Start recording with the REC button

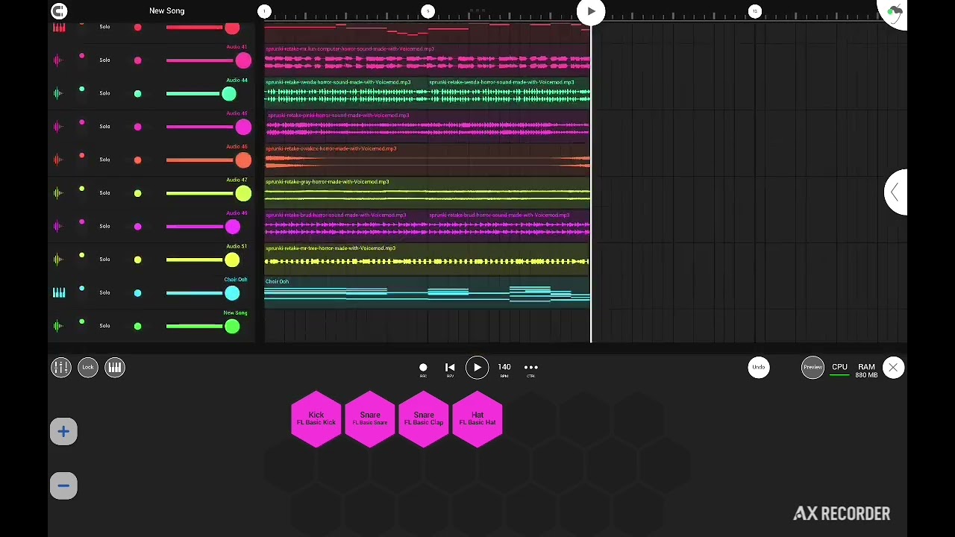(x=423, y=368)
